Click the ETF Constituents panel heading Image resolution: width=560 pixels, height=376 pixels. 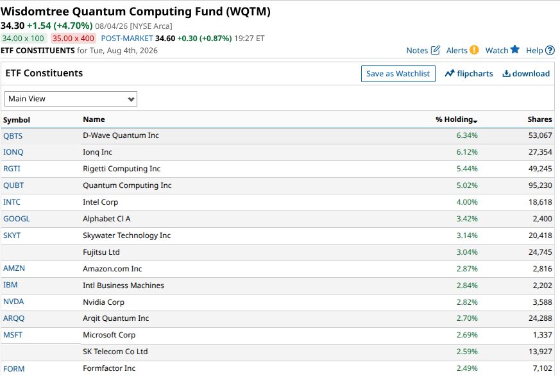tap(44, 73)
